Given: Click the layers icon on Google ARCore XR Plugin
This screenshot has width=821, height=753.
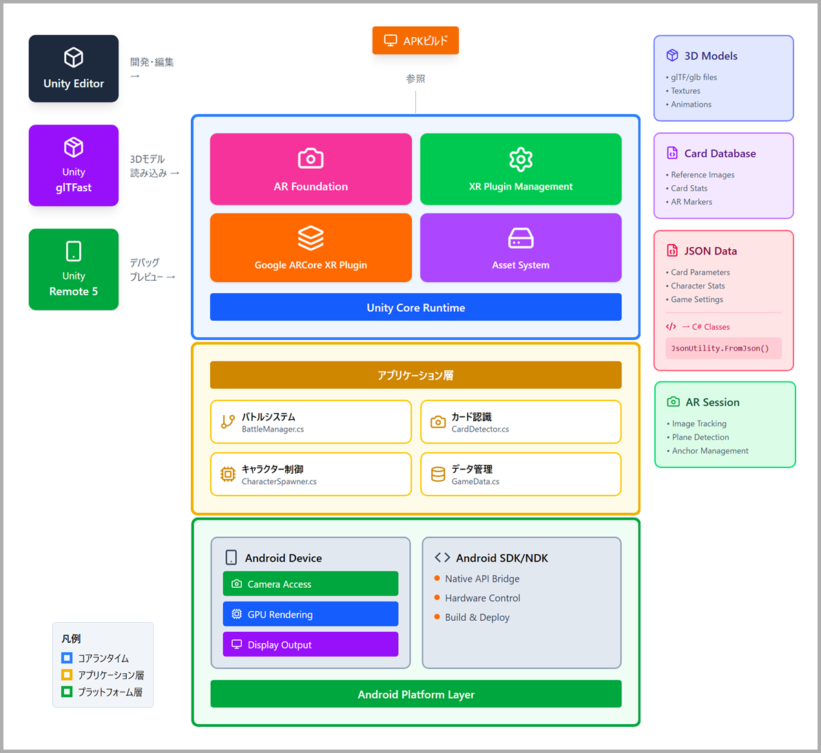Looking at the screenshot, I should click(x=311, y=238).
